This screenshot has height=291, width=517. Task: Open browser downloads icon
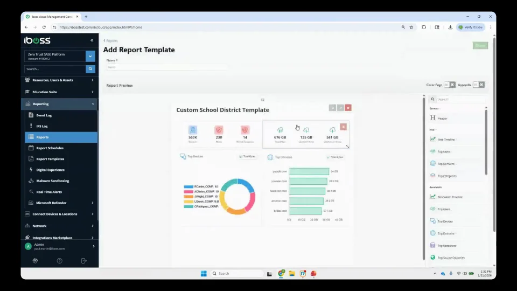pos(450,27)
